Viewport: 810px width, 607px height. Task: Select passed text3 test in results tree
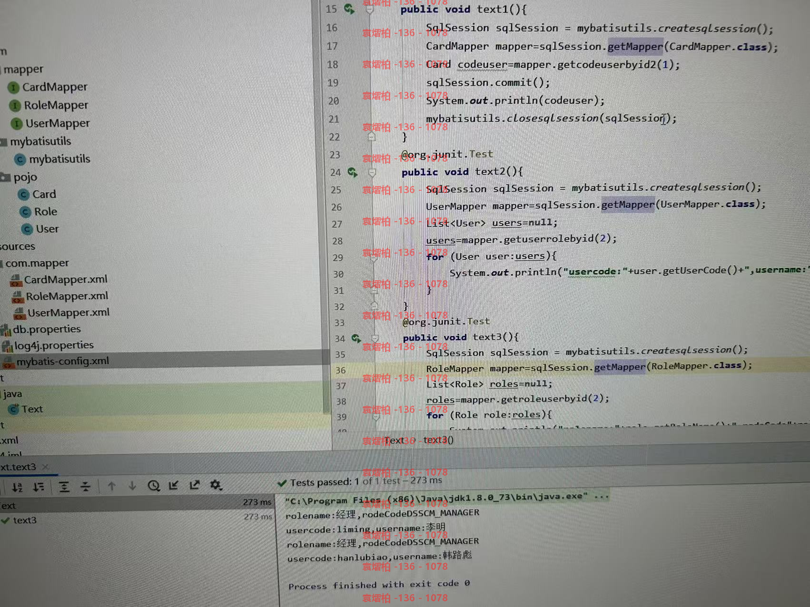tap(25, 520)
